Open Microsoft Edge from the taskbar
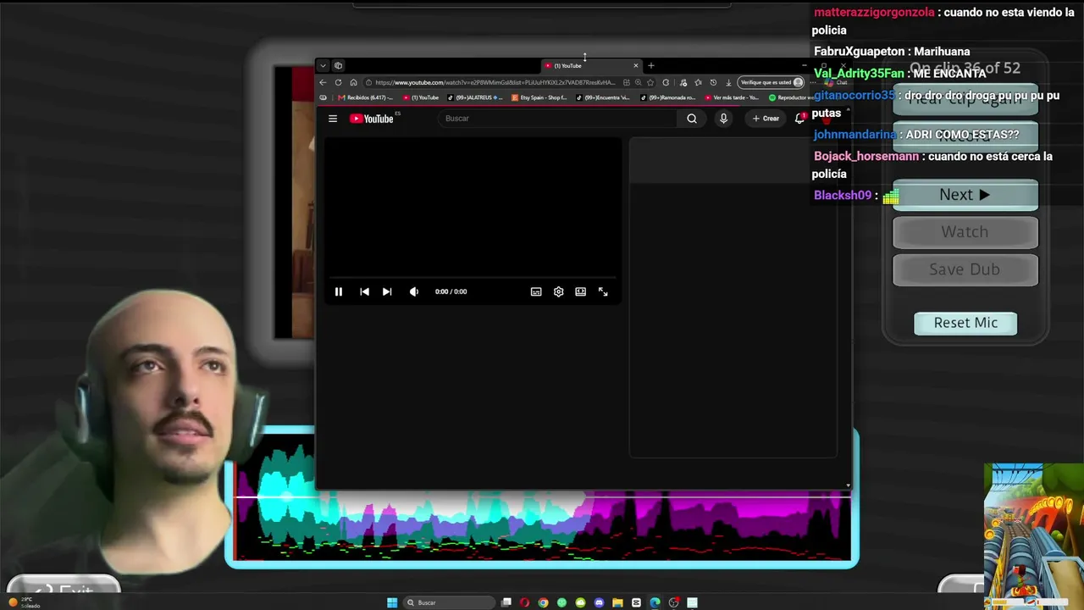This screenshot has height=610, width=1084. pos(655,602)
